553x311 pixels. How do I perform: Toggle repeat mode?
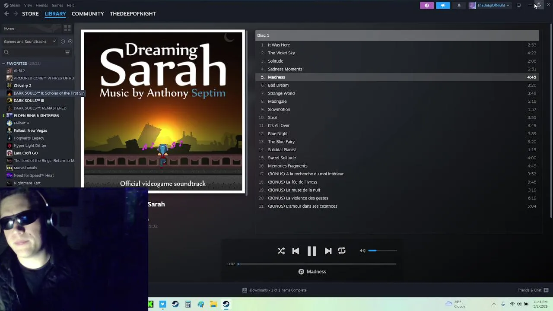pyautogui.click(x=342, y=251)
